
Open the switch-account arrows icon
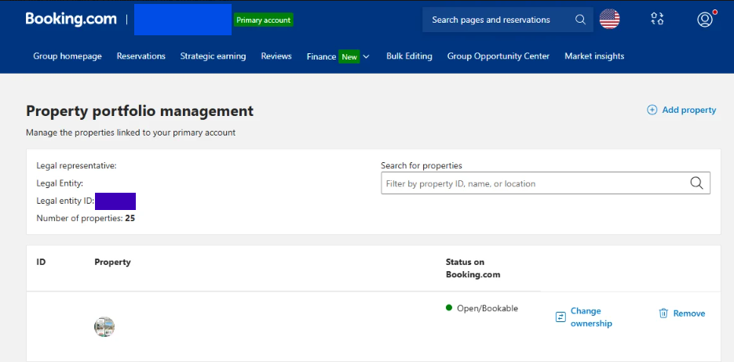(x=657, y=19)
